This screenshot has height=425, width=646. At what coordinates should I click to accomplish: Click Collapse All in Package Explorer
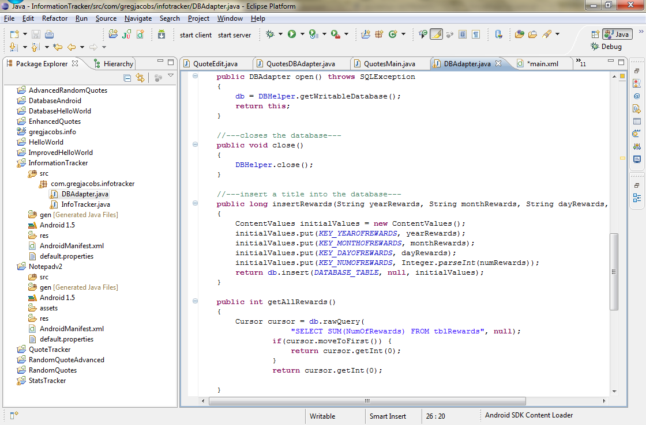[127, 78]
